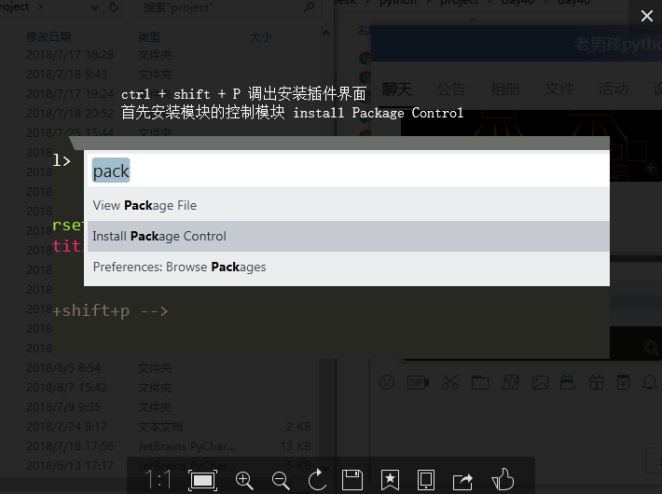This screenshot has height=494, width=662.
Task: Add the image to favorites with star icon
Action: click(390, 480)
